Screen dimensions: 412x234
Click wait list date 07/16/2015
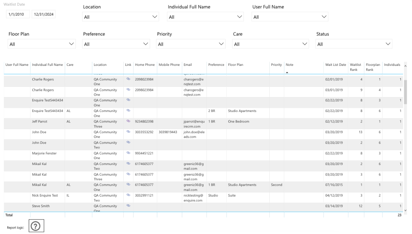[334, 185]
